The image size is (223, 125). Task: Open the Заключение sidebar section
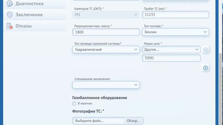tap(35, 15)
